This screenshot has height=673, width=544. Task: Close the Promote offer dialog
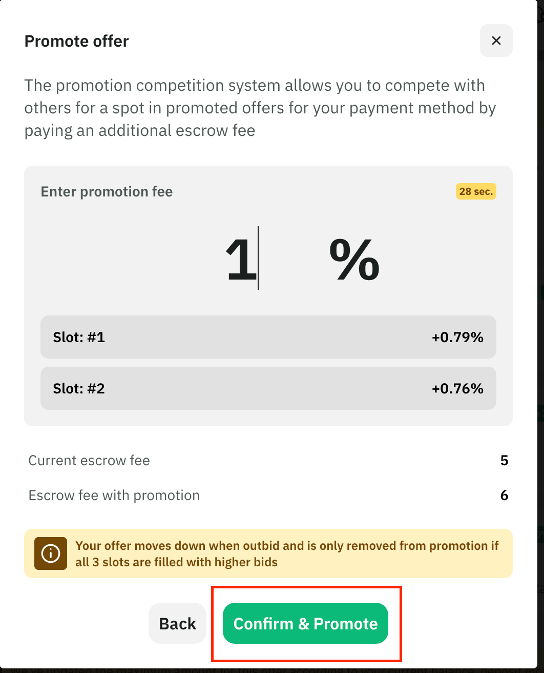(x=496, y=41)
